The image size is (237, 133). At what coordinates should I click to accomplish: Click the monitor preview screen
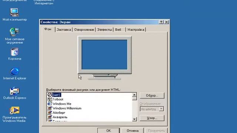tap(104, 55)
